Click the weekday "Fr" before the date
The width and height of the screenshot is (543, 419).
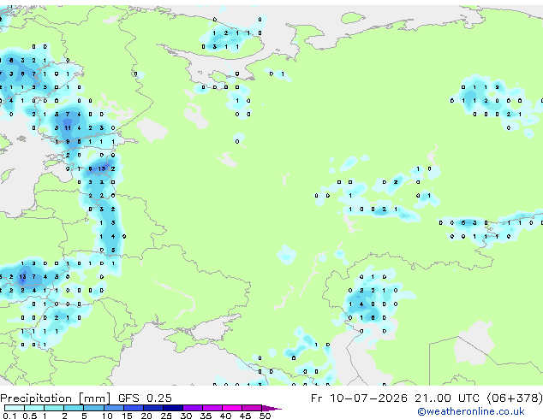click(x=316, y=398)
